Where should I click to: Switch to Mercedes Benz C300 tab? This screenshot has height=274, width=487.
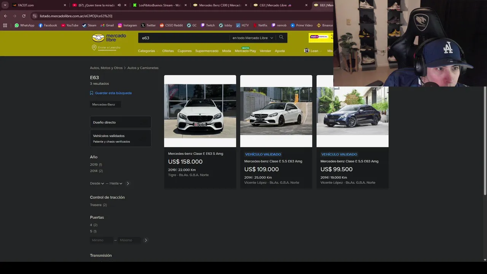220,5
